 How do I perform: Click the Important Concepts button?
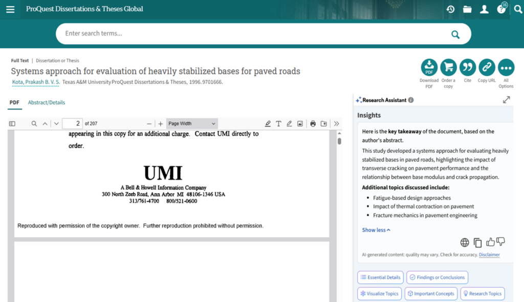tap(431, 294)
